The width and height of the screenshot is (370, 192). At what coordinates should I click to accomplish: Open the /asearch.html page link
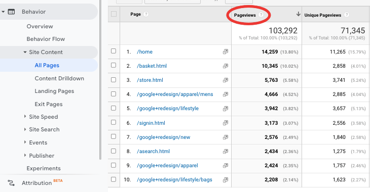click(153, 151)
